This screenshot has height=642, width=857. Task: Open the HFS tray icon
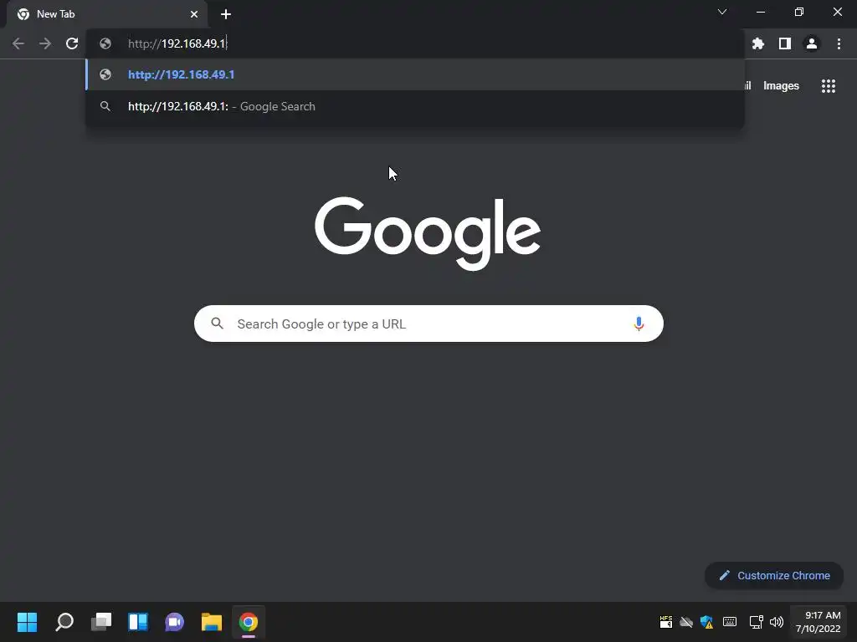(665, 622)
